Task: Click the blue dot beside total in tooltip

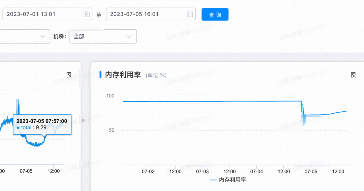Action: click(x=18, y=128)
